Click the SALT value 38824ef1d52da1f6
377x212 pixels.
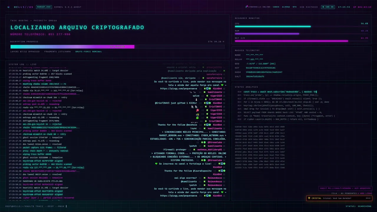[255, 76]
